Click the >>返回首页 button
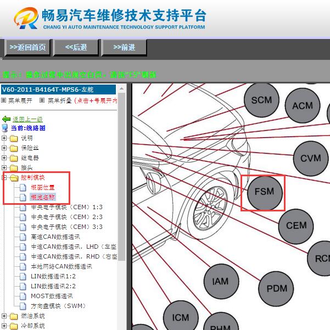330x330 pixels. 27,48
